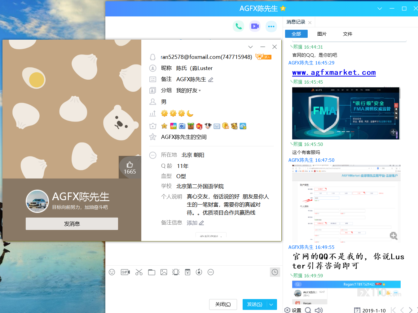Click the folder icon to send a file
418x313 pixels.
click(152, 272)
